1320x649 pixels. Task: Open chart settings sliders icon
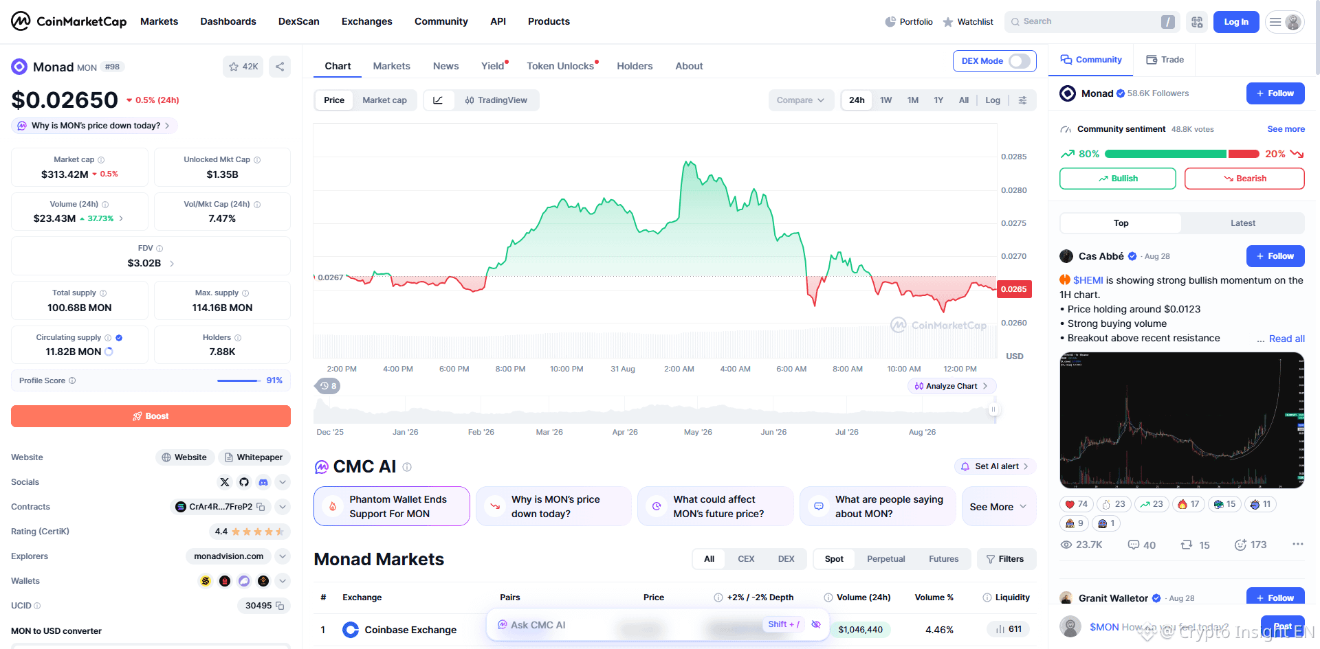click(1023, 100)
